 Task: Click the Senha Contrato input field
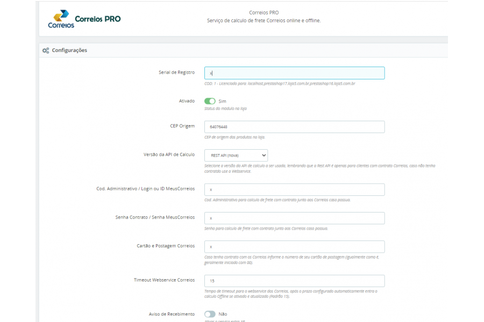tap(295, 218)
